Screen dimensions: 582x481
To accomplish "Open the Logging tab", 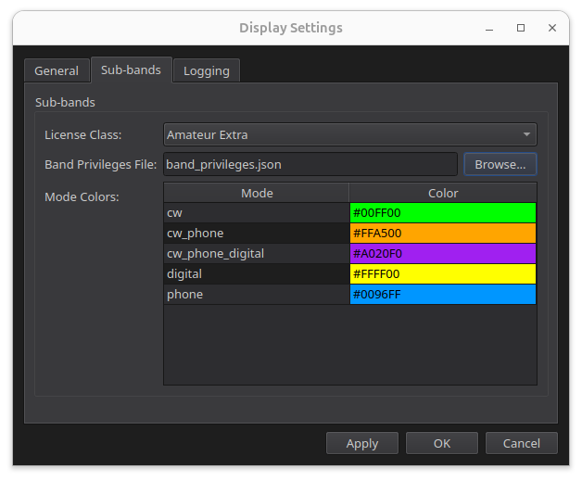I will pos(207,70).
